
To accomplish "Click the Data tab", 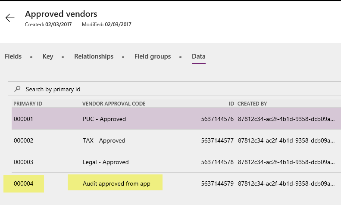I will coord(199,56).
